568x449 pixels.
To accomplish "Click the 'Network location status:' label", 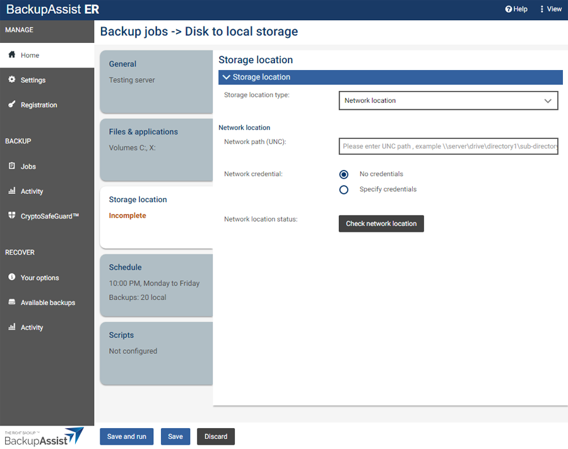I will click(261, 219).
